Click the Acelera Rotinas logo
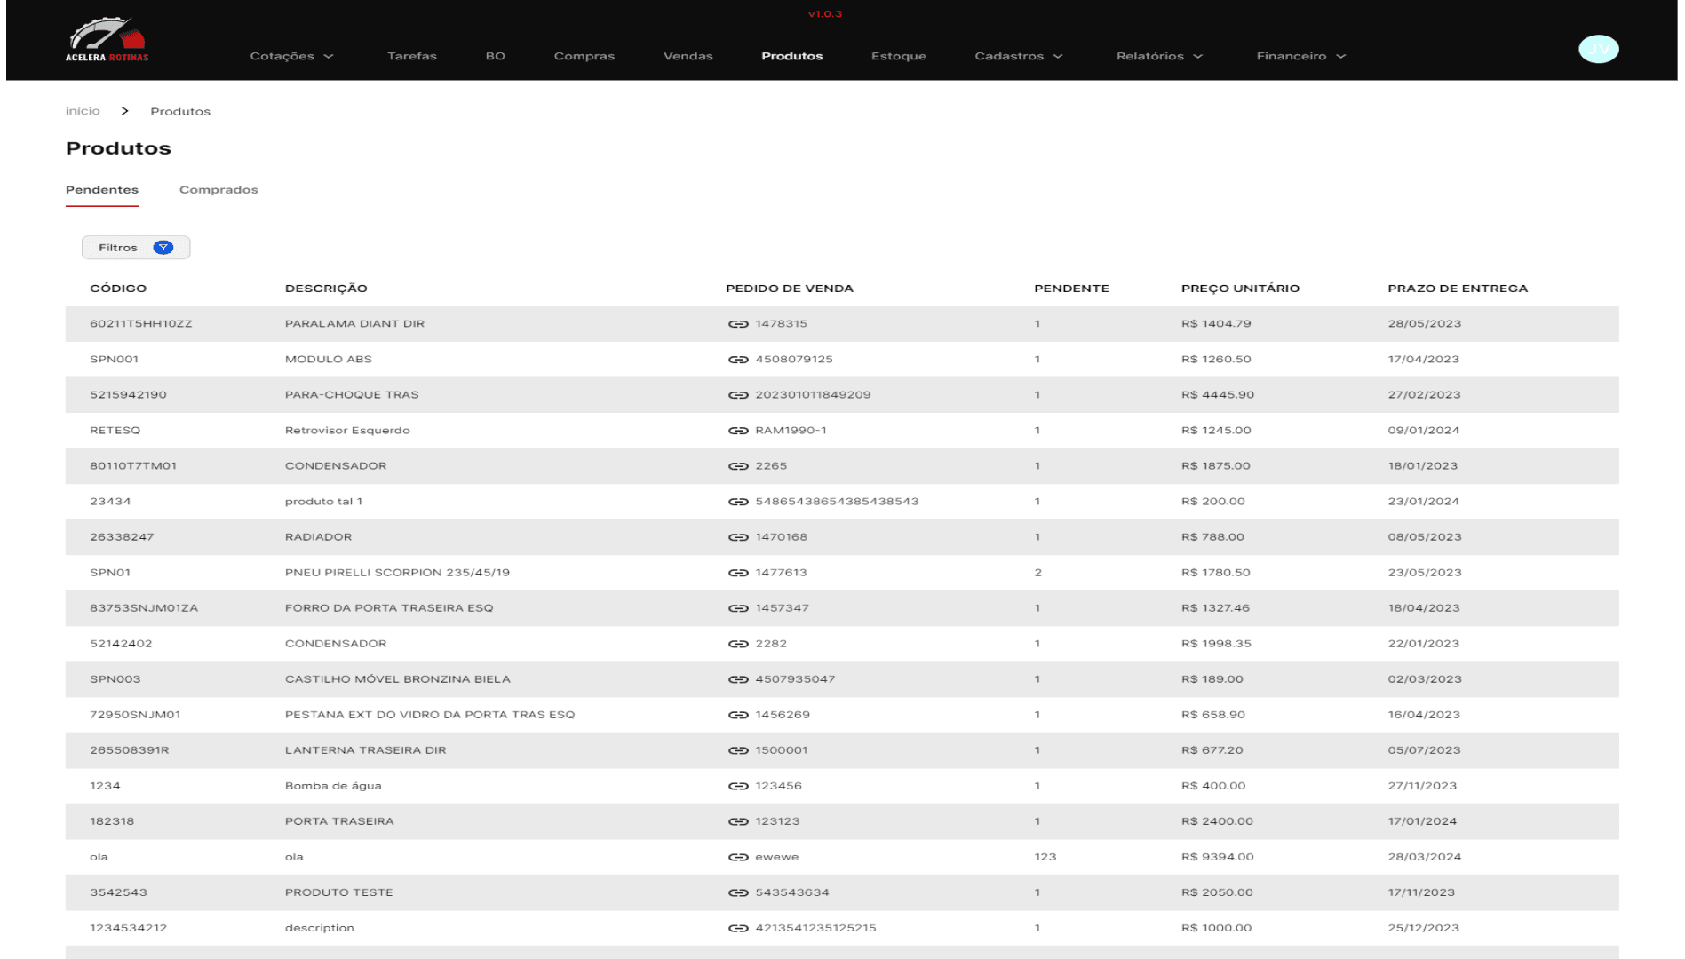Screen dimensions: 1685x959 pos(107,40)
